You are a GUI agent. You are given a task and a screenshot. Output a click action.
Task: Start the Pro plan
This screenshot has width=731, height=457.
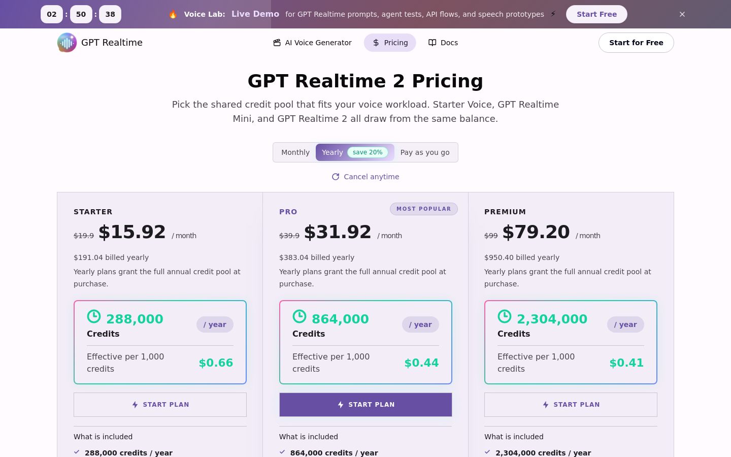point(365,405)
